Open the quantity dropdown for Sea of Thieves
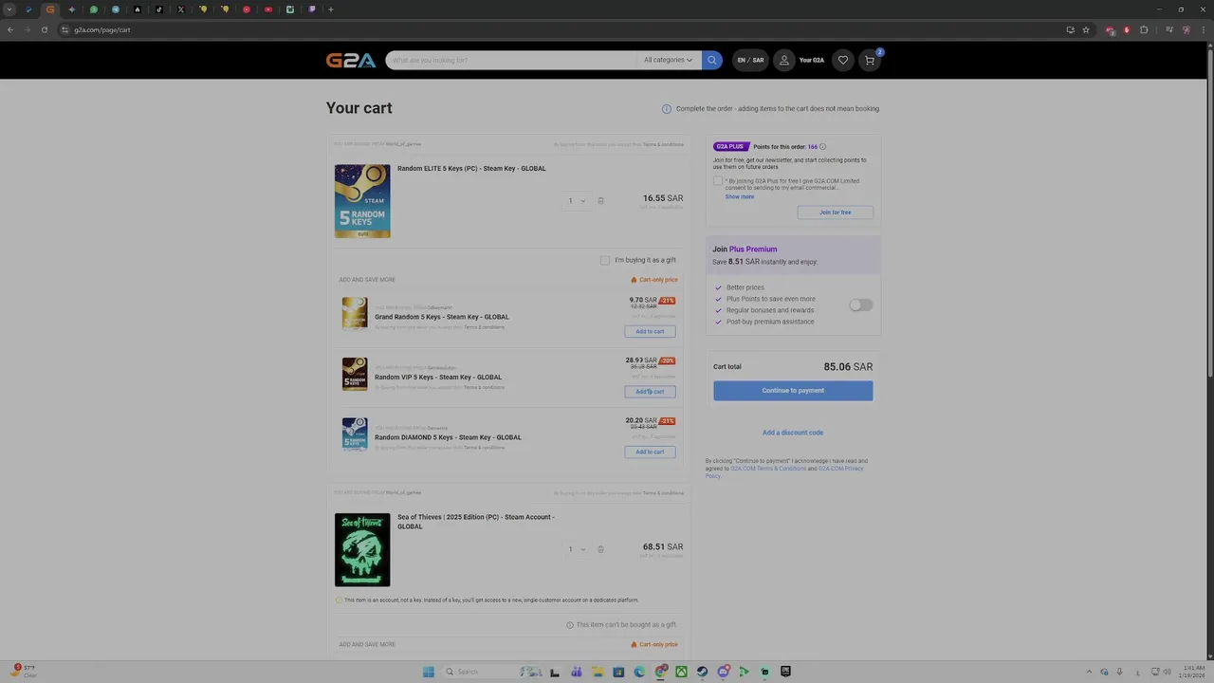Image resolution: width=1214 pixels, height=683 pixels. (x=578, y=549)
